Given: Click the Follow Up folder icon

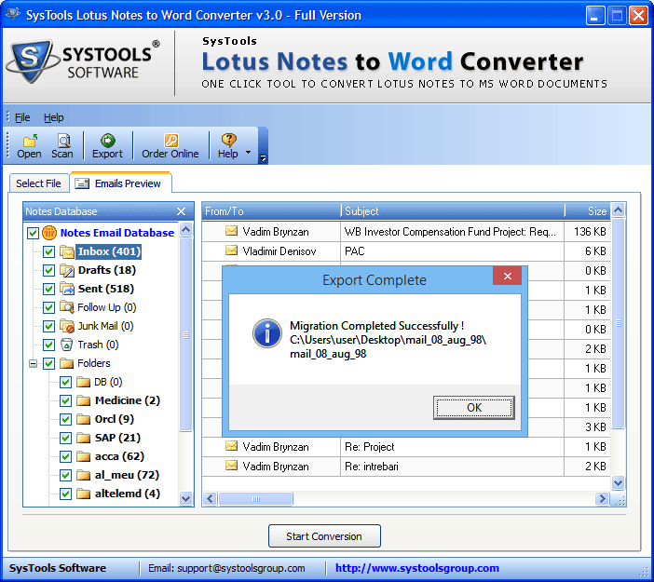Looking at the screenshot, I should [67, 307].
